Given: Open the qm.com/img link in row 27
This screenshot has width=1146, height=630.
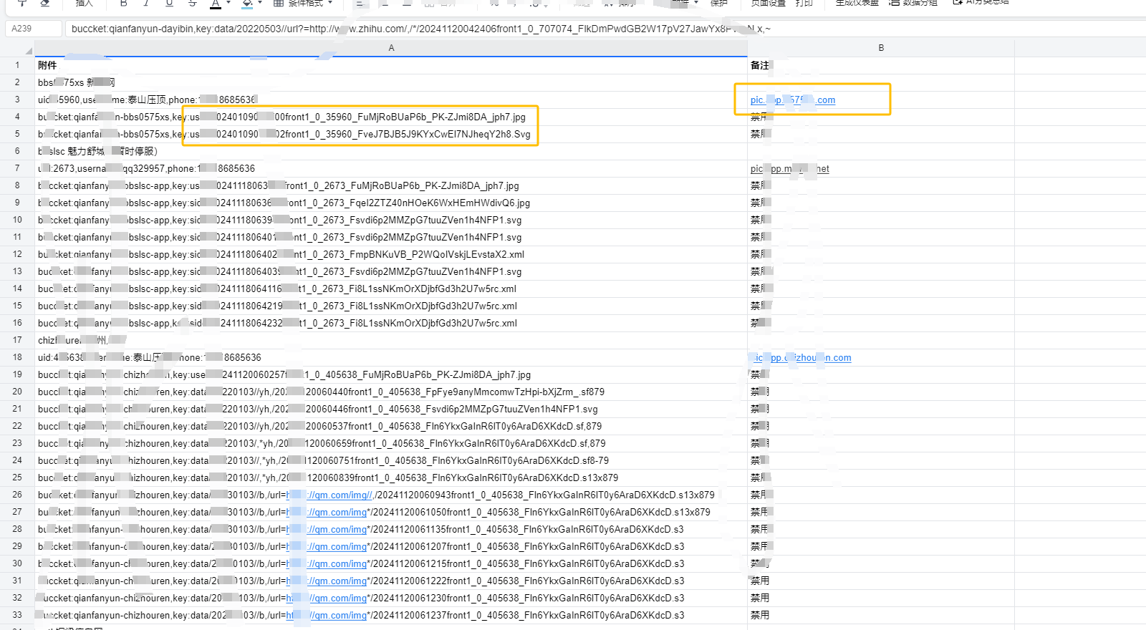Looking at the screenshot, I should pos(327,513).
